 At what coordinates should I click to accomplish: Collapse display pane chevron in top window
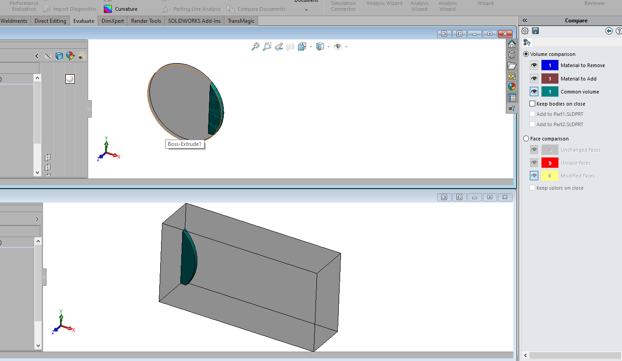click(x=37, y=56)
